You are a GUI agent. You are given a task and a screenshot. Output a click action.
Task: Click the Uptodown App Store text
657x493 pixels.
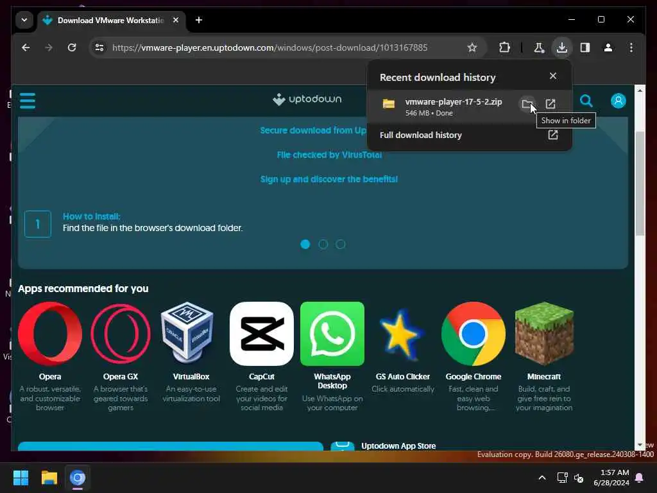(x=398, y=446)
